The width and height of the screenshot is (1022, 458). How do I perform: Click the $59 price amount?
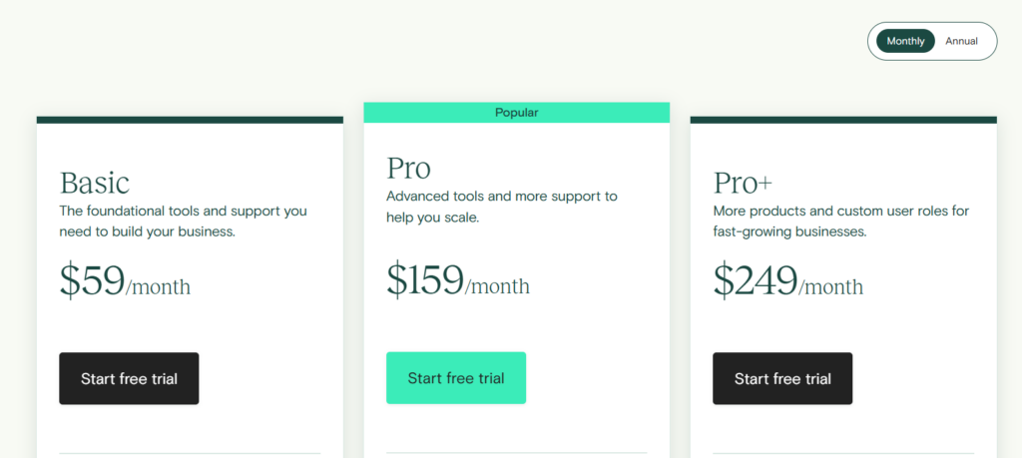92,281
